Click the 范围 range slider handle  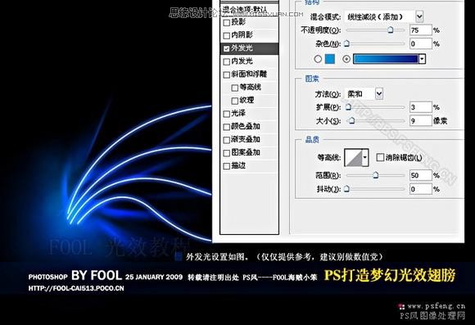[x=376, y=175]
